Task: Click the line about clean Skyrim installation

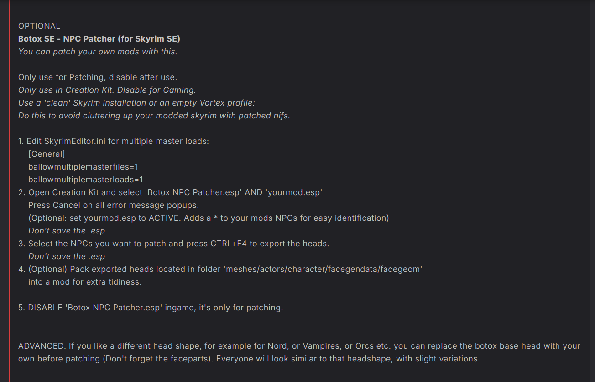Action: 136,103
